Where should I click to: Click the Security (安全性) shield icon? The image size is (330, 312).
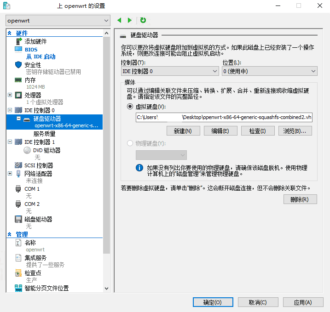[18, 65]
